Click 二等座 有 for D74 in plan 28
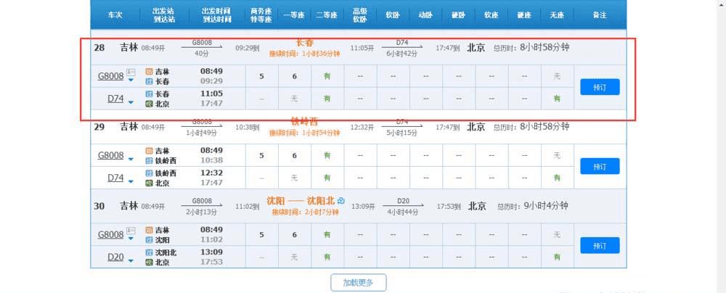 pyautogui.click(x=327, y=99)
